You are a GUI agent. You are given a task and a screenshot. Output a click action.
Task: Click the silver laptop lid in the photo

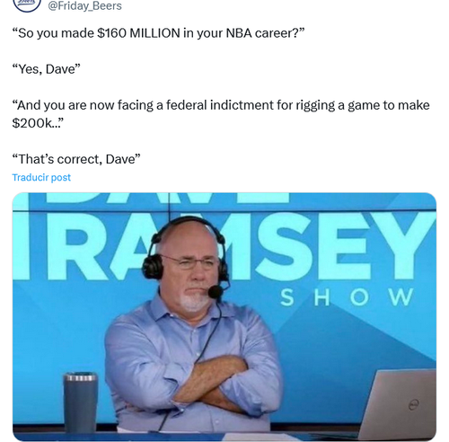click(x=398, y=404)
